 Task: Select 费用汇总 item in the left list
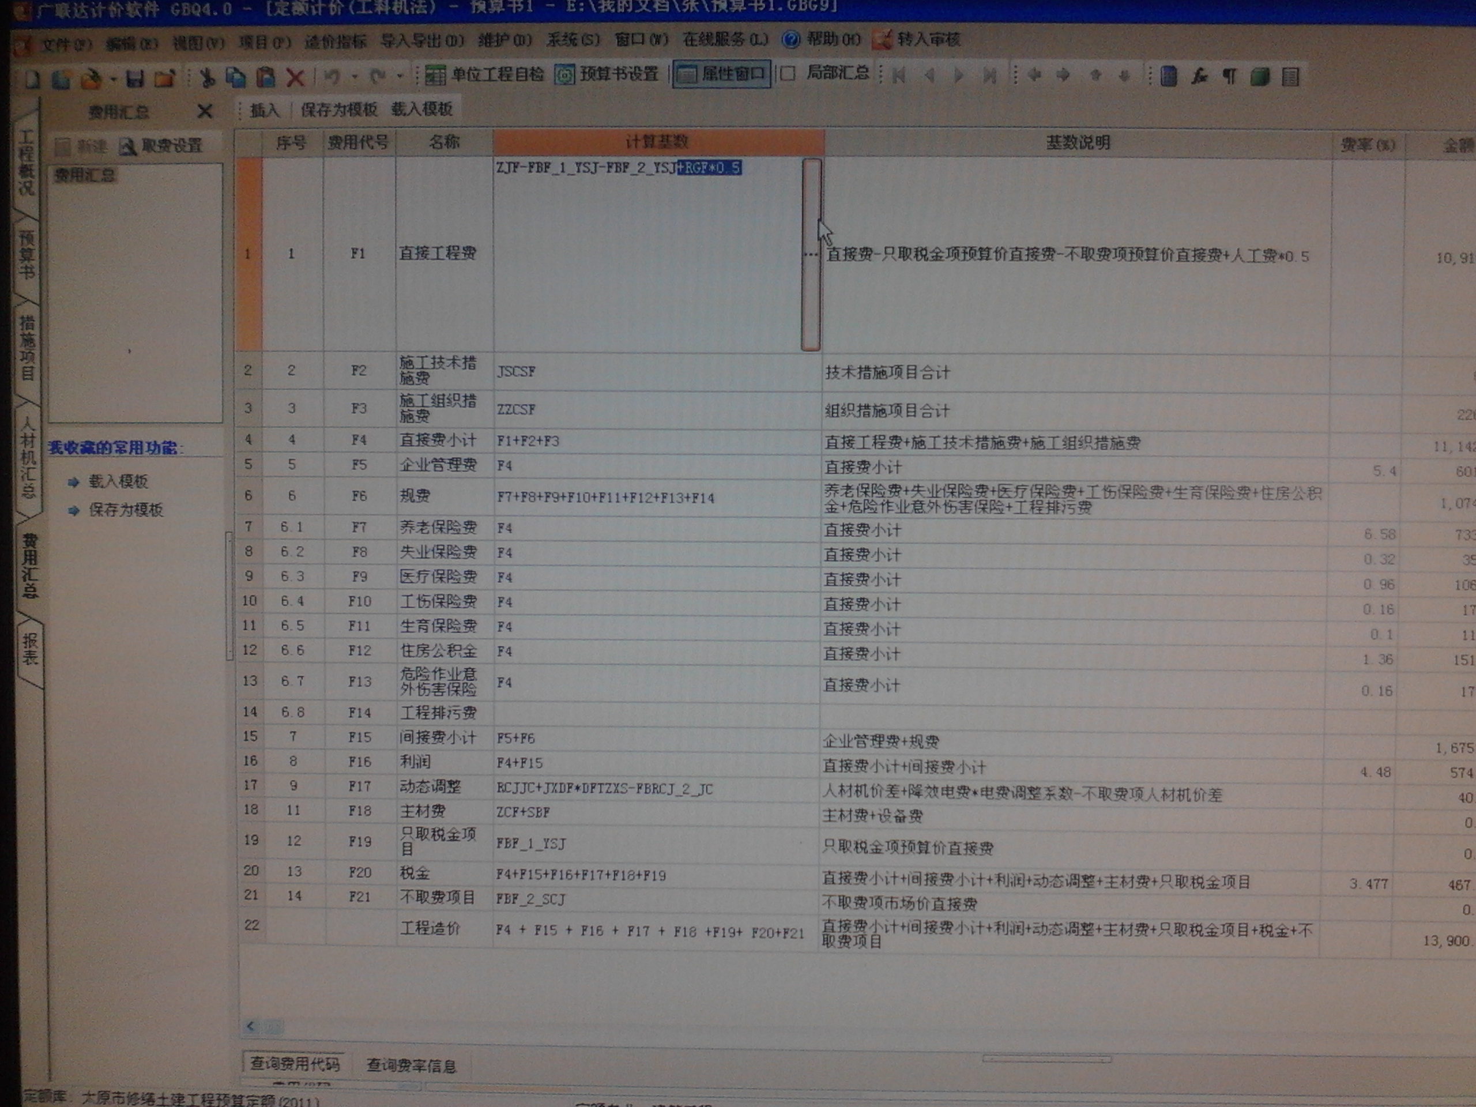pyautogui.click(x=84, y=175)
